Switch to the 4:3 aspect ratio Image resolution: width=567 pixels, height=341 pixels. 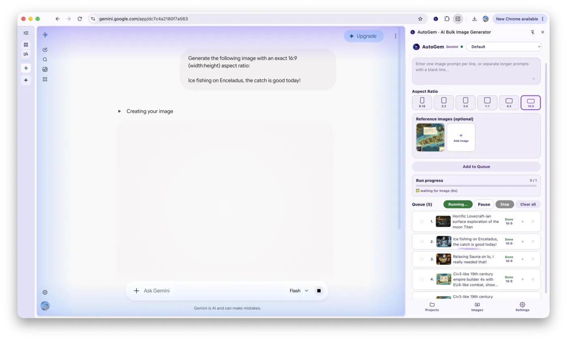(509, 102)
